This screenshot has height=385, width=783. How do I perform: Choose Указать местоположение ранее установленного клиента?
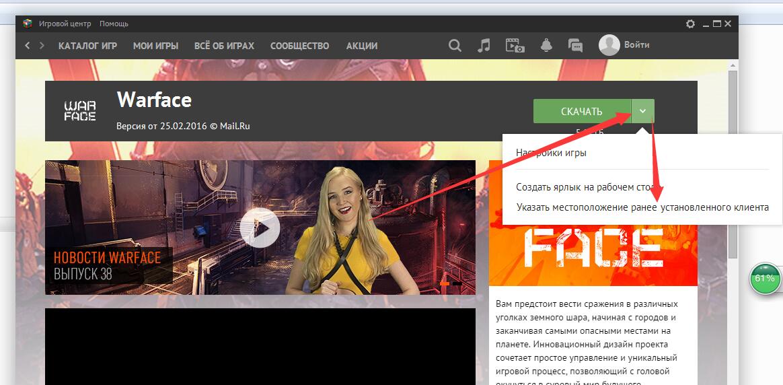pos(642,207)
